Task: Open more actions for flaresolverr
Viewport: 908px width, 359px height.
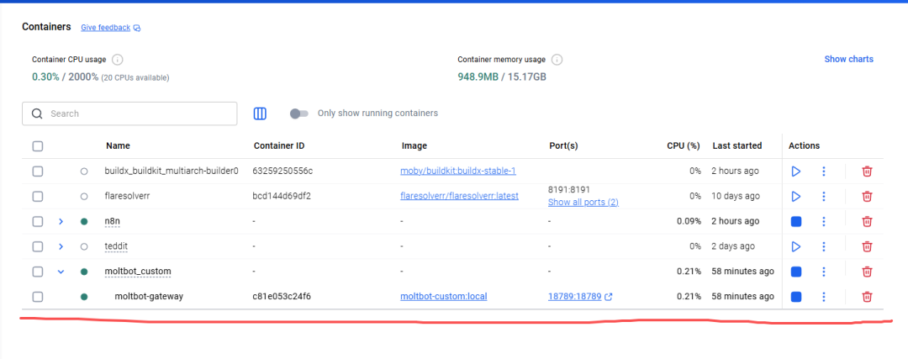Action: tap(824, 197)
